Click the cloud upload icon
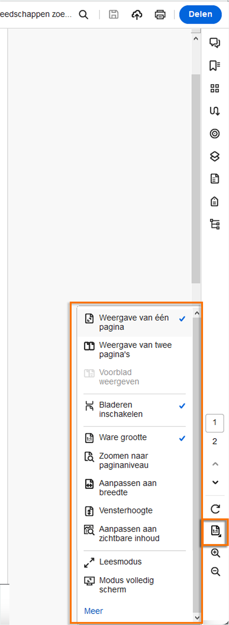 click(137, 14)
